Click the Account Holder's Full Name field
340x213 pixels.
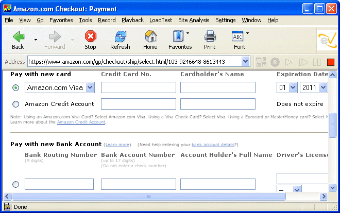click(218, 184)
